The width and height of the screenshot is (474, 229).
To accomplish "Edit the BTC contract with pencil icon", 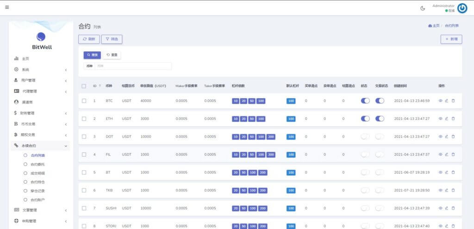I will click(x=447, y=100).
